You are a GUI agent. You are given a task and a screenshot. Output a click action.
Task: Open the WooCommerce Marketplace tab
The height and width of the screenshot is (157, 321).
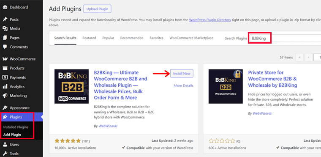[x=191, y=38]
